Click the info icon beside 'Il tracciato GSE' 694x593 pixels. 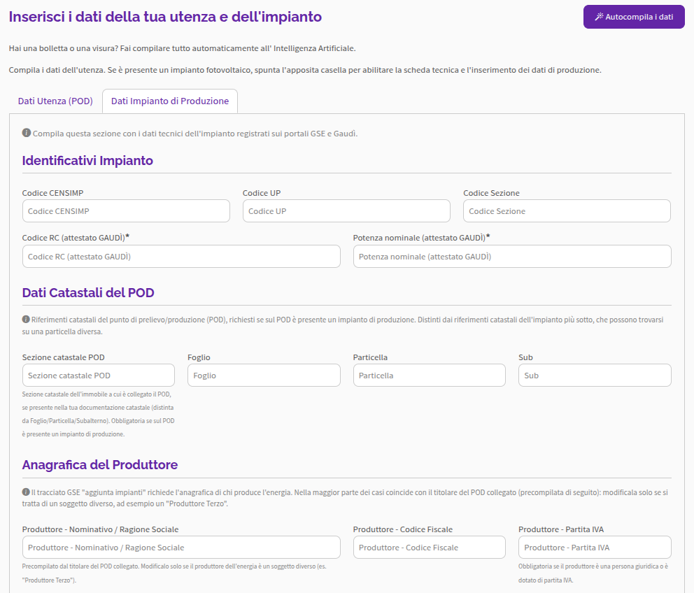coord(26,492)
